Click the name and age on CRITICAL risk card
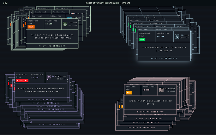Image resolution: width=216 pixels, height=135 pixels. tap(59, 76)
